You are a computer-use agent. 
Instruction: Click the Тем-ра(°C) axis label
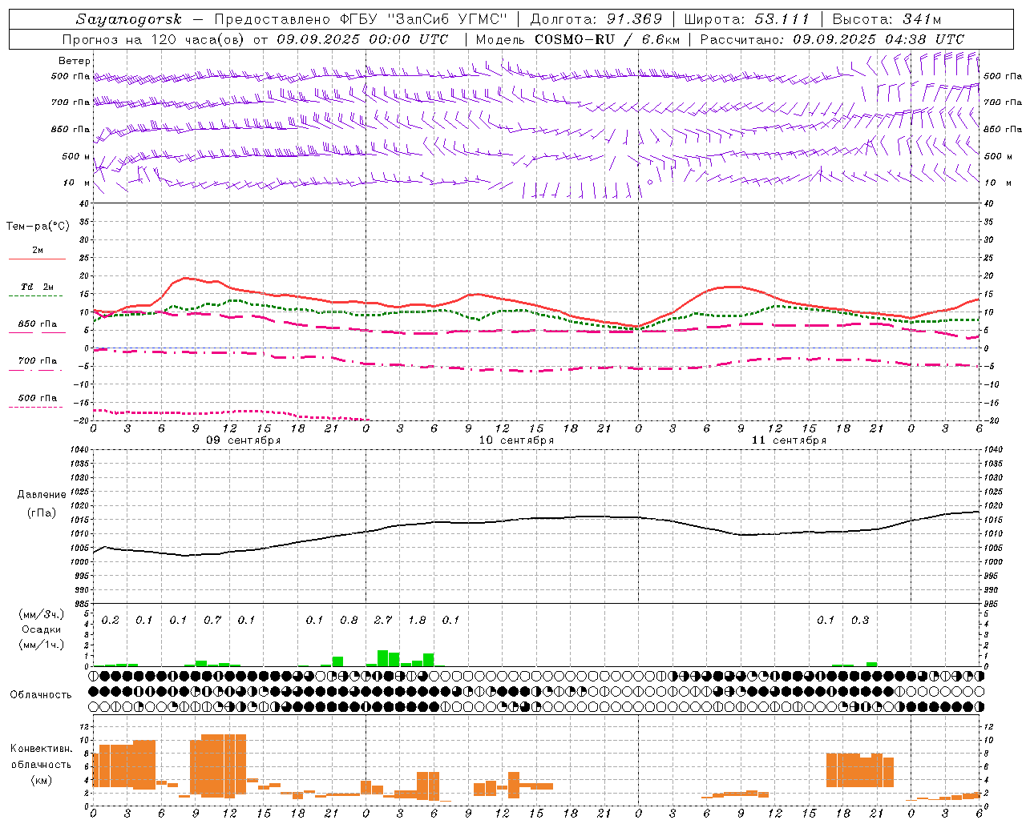click(x=38, y=227)
